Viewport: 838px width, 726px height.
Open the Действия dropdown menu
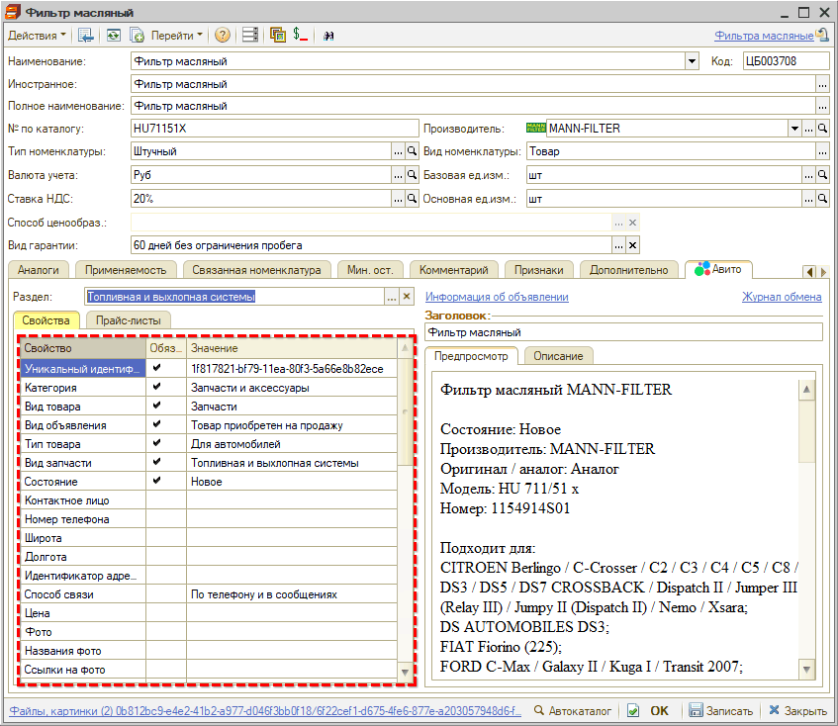coord(38,35)
